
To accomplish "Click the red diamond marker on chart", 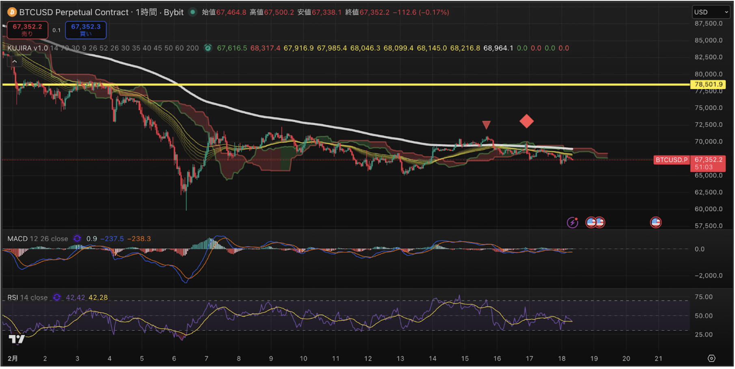I will [527, 121].
